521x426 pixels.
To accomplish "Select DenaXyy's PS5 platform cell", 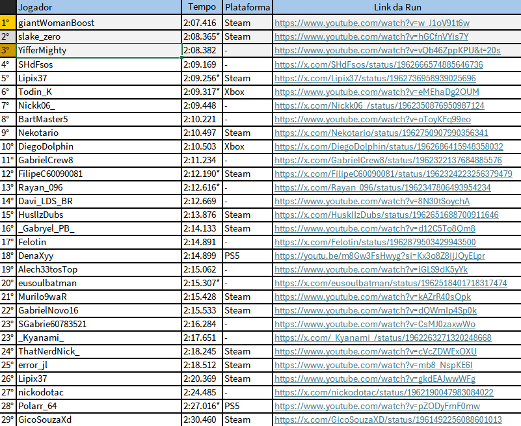I will 247,256.
